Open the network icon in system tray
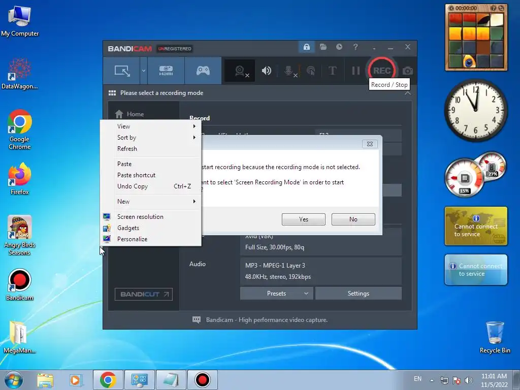Image resolution: width=520 pixels, height=390 pixels. (x=444, y=380)
